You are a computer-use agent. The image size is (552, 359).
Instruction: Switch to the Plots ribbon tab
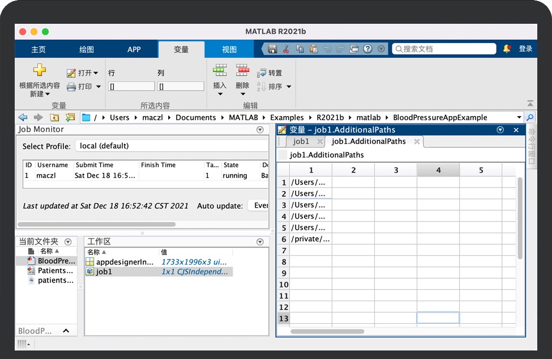[x=87, y=49]
